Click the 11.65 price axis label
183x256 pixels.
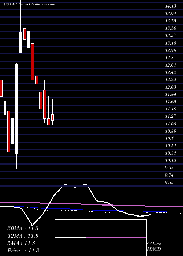tap(171, 102)
